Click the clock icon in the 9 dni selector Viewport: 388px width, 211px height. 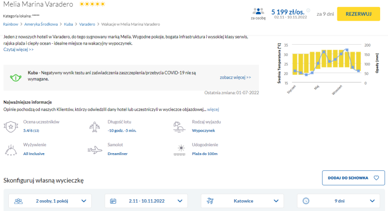[x=306, y=201]
